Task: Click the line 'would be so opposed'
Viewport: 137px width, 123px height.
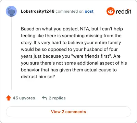Action: click(x=69, y=50)
